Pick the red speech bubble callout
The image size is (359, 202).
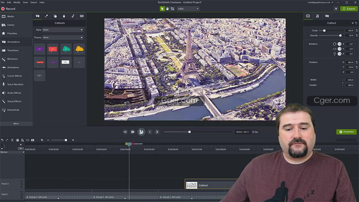click(x=53, y=49)
